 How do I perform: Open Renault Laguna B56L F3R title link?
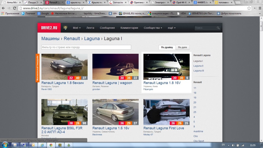pyautogui.click(x=62, y=130)
